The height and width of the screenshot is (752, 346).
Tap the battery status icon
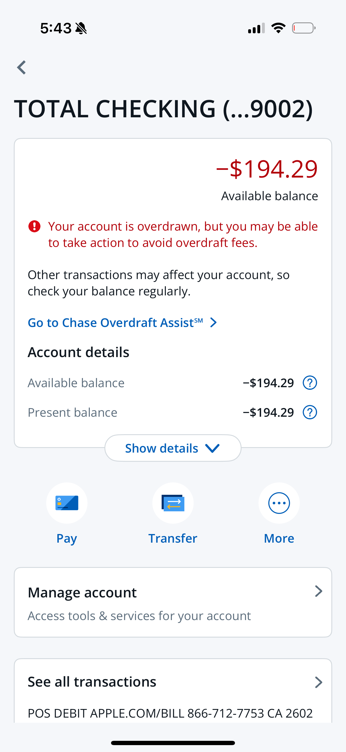pos(303,28)
